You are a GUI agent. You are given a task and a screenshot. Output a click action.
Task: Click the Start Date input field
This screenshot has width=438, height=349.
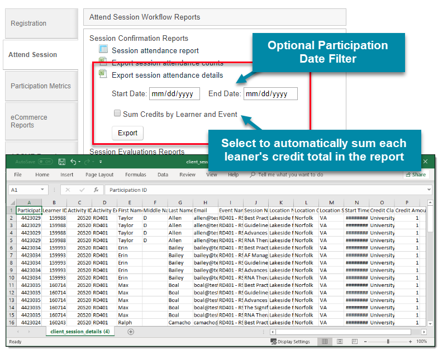[x=174, y=94]
